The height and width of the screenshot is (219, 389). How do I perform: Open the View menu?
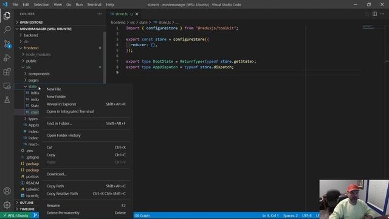[58, 4]
